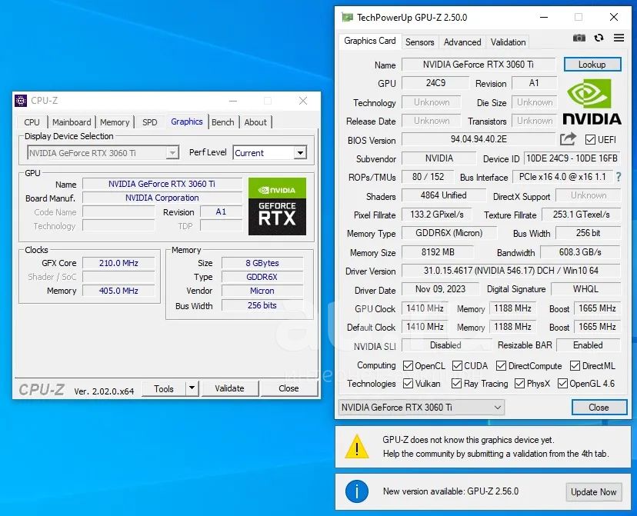The width and height of the screenshot is (637, 516).
Task: Click the Board Manuf. NVIDIA Corporation field
Action: (x=162, y=198)
